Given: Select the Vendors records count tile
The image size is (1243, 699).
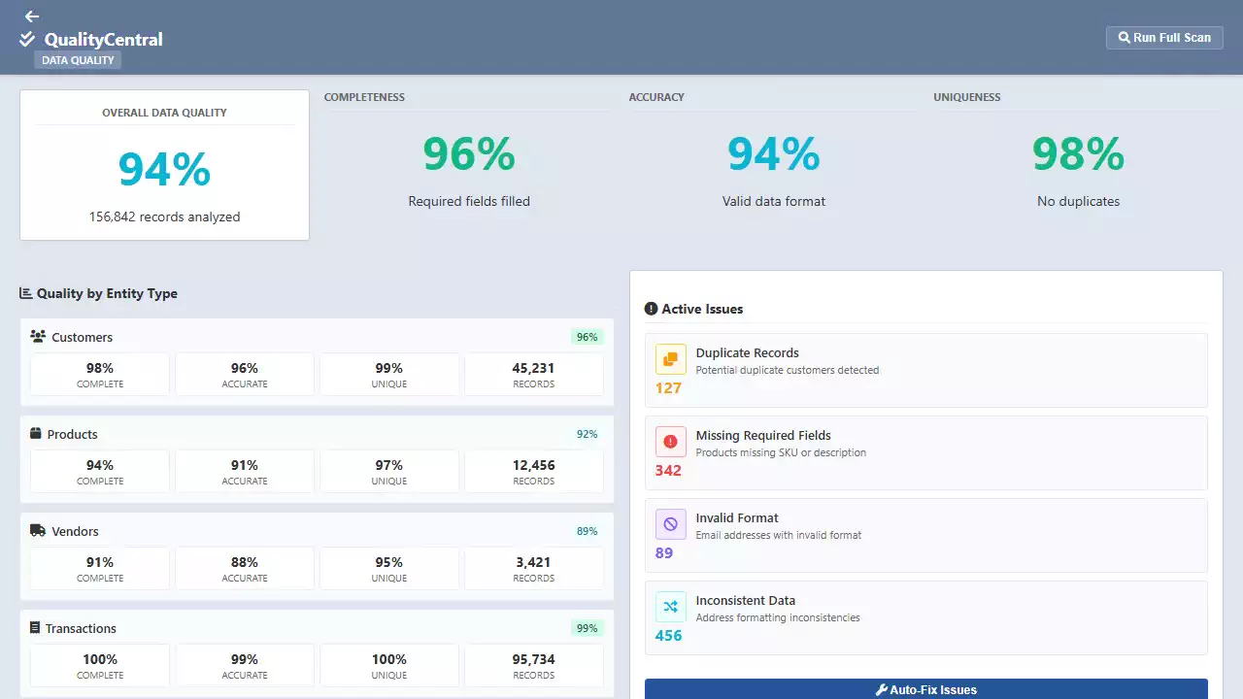Looking at the screenshot, I should 533,568.
